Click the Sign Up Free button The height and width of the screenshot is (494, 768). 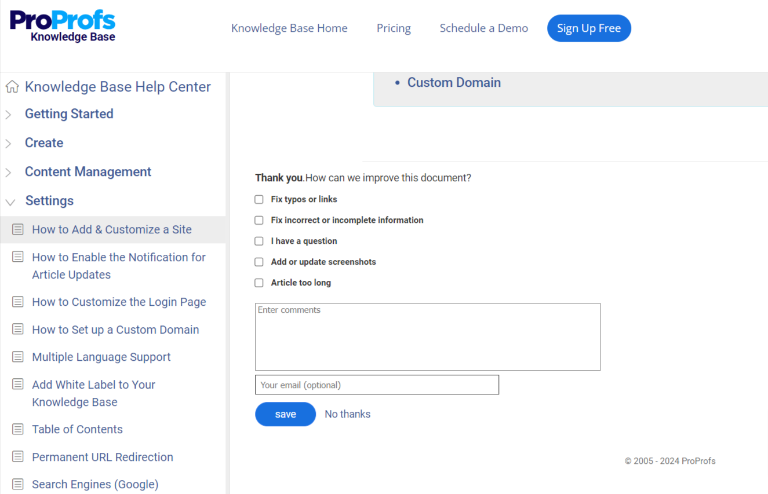click(x=589, y=28)
